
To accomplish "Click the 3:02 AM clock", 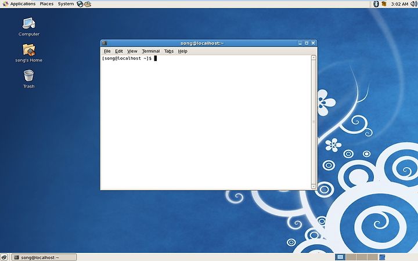I will click(399, 4).
